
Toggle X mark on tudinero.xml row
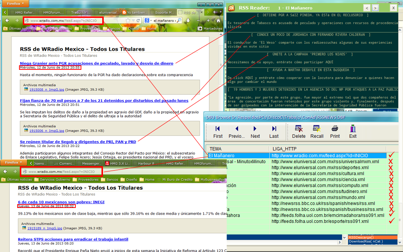(391, 191)
